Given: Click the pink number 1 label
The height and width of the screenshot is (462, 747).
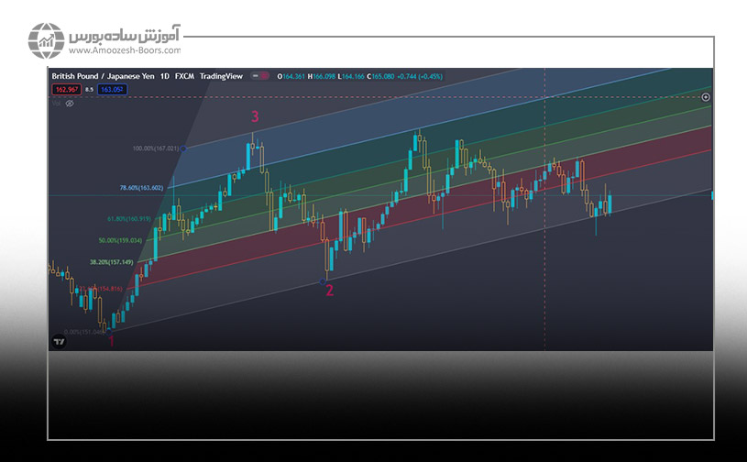Looking at the screenshot, I should [112, 341].
